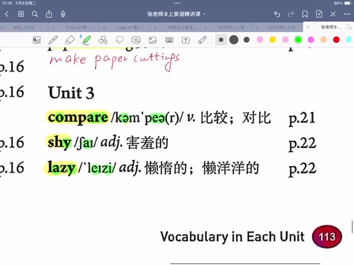Undo the last stroke
Viewport: 354px width, 265px height.
coord(277,14)
